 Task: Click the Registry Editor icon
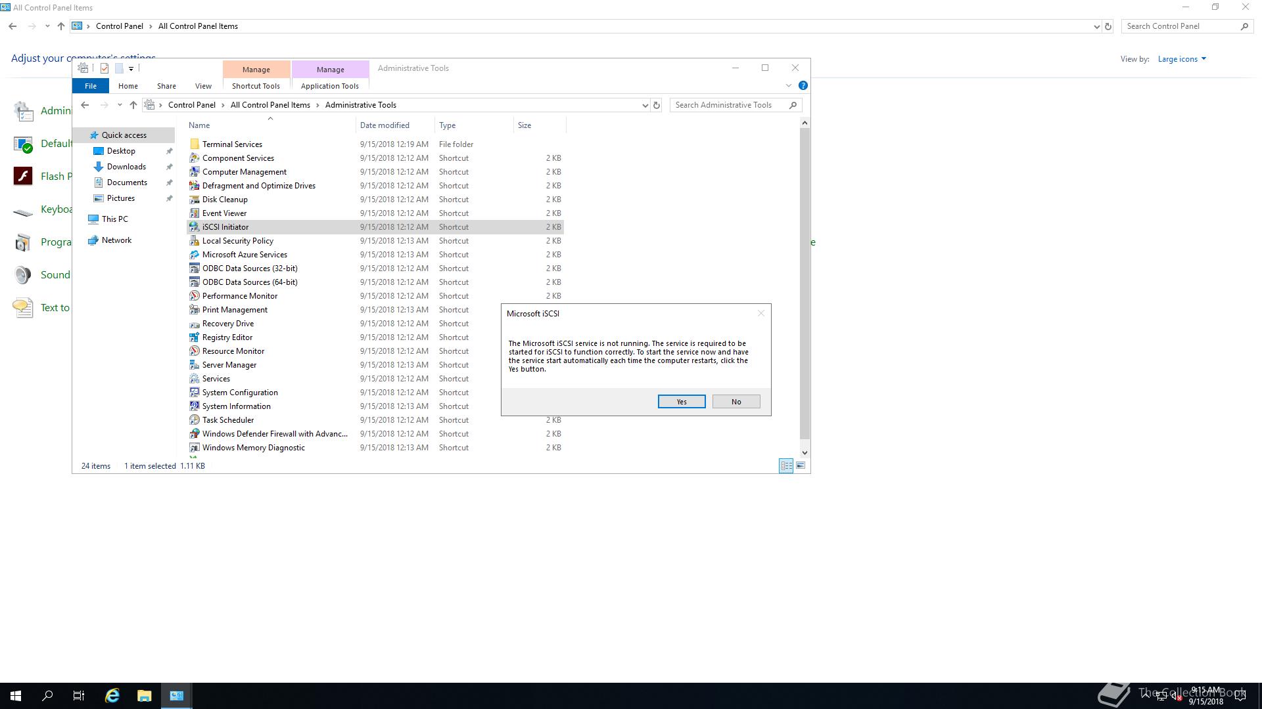click(194, 337)
